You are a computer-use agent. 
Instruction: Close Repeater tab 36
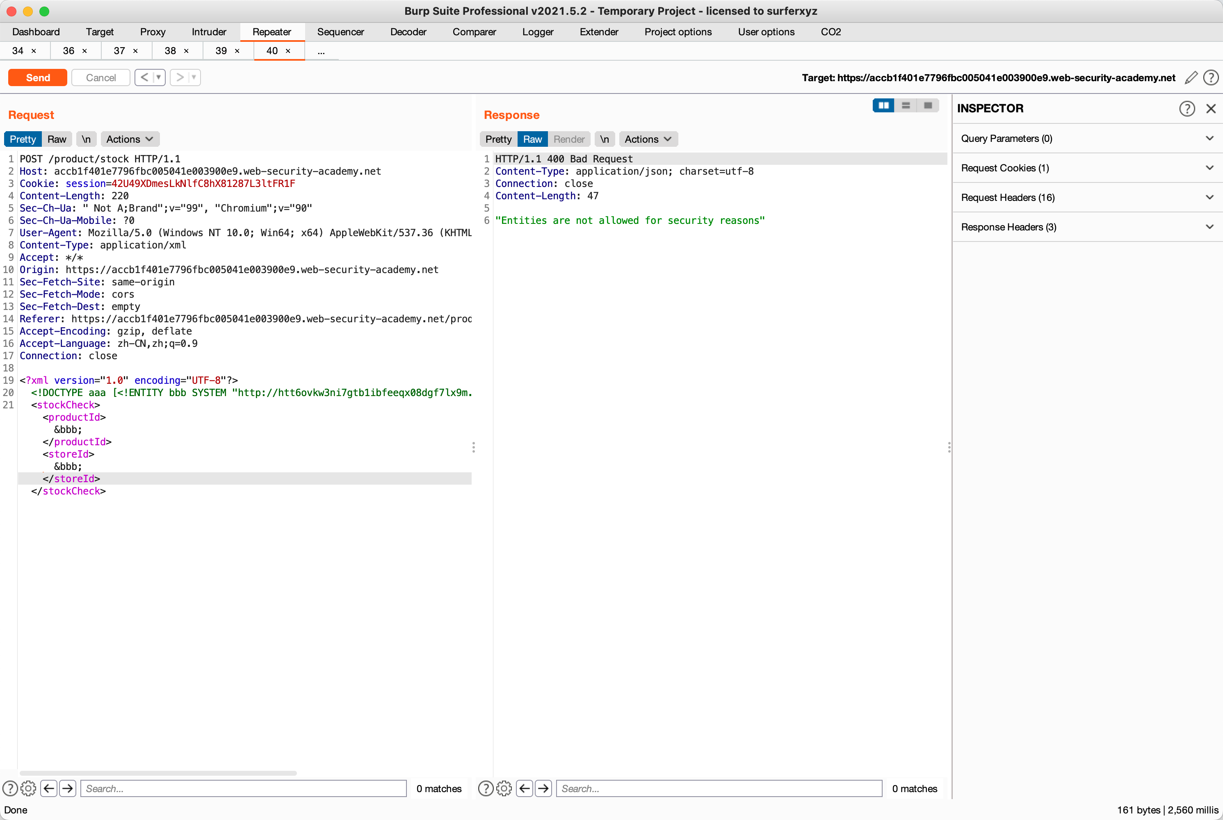(x=84, y=51)
